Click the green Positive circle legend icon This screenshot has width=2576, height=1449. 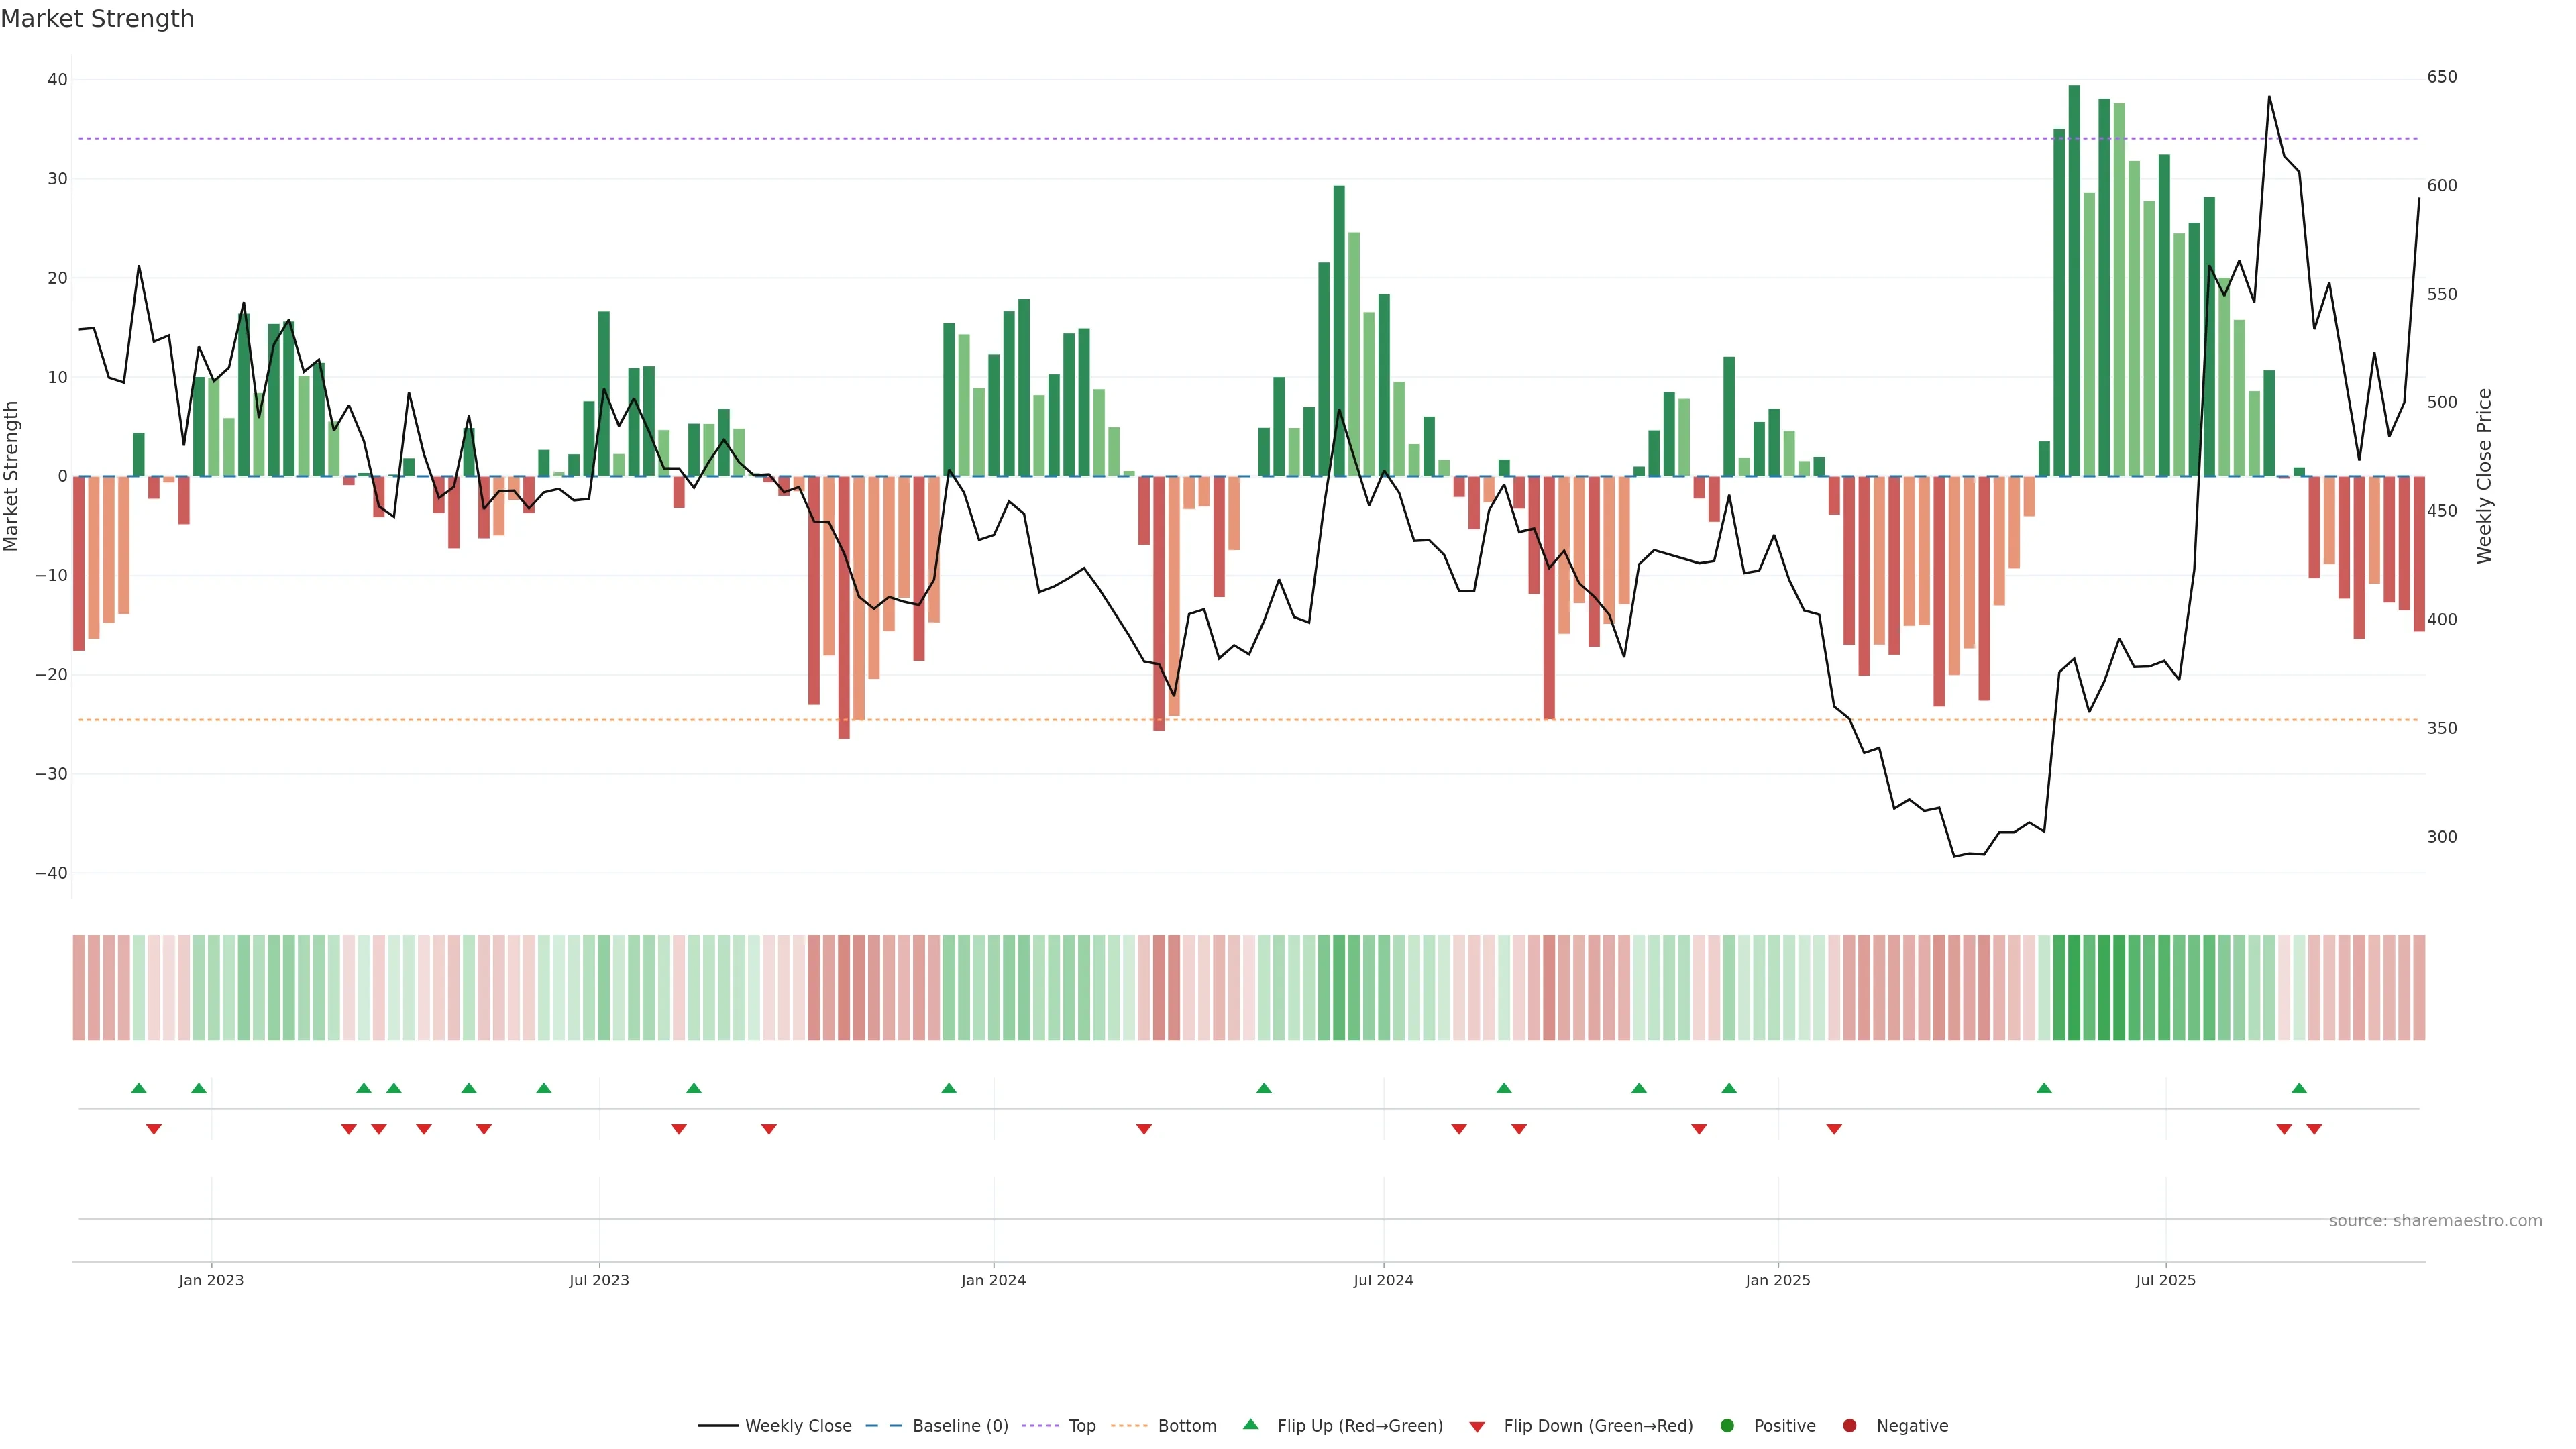(x=1727, y=1425)
